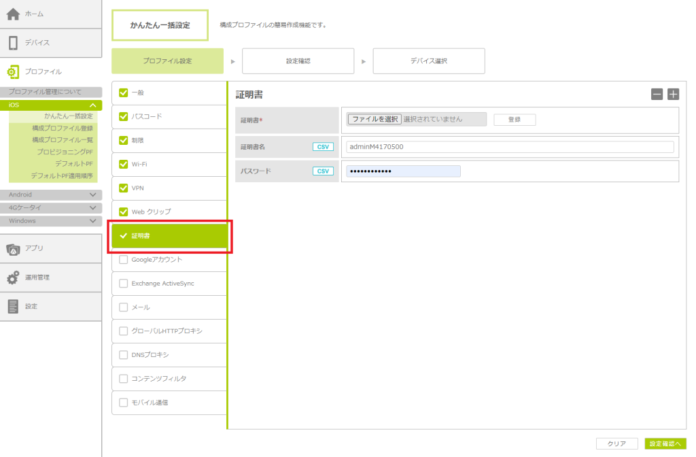Image resolution: width=696 pixels, height=457 pixels.
Task: Click the minus icon to remove certificate
Action: click(x=657, y=95)
